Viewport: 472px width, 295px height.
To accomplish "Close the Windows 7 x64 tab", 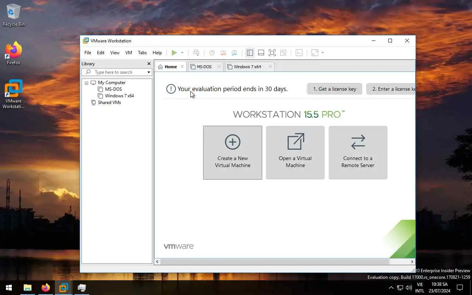I will pyautogui.click(x=270, y=67).
